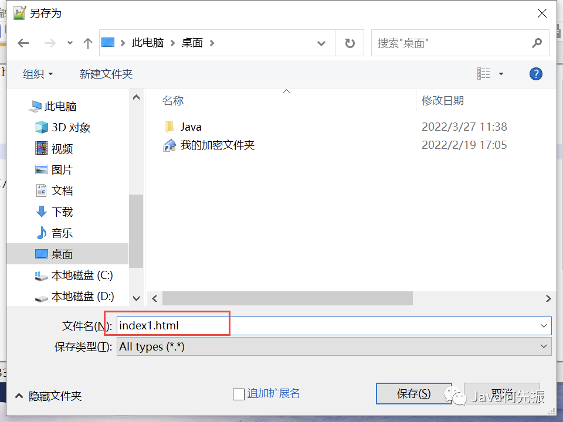Click 新建文件夹 to create folder
This screenshot has height=422, width=563.
coord(106,74)
